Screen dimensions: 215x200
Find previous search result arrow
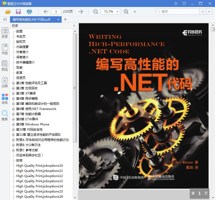(203, 12)
